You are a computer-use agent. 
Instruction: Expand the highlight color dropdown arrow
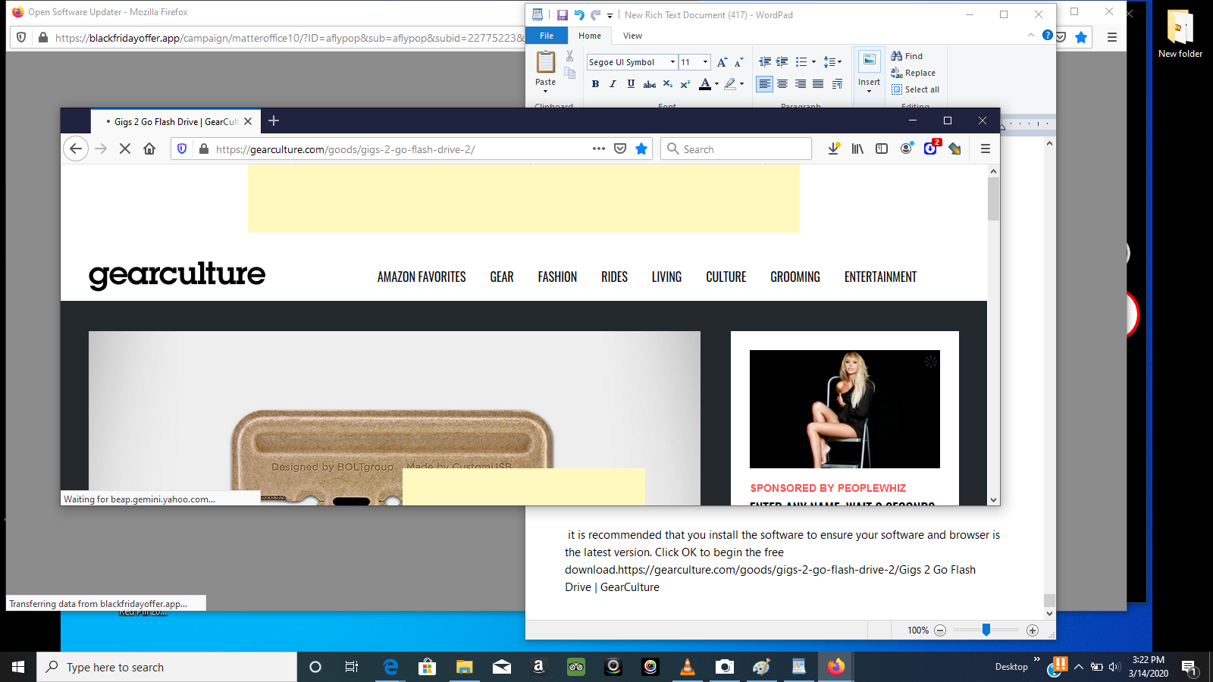pyautogui.click(x=741, y=84)
